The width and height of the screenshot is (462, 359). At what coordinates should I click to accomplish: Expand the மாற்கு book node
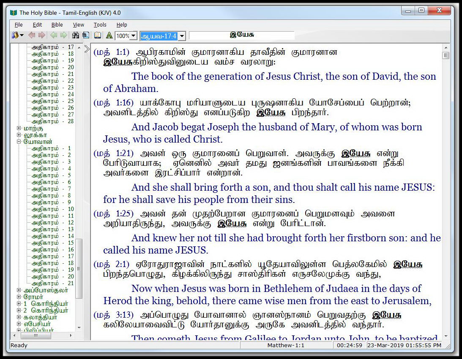point(19,128)
